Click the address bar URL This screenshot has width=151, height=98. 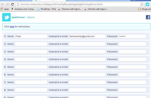click(x=61, y=4)
